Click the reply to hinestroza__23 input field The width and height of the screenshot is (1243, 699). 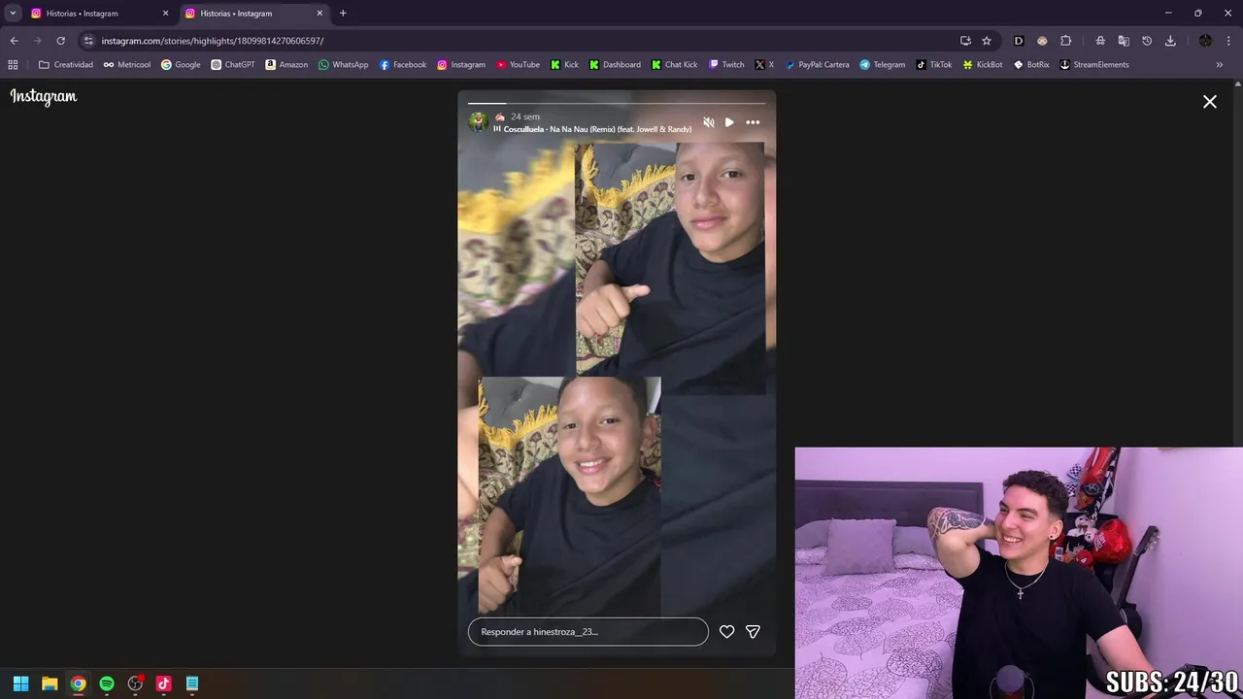click(588, 632)
